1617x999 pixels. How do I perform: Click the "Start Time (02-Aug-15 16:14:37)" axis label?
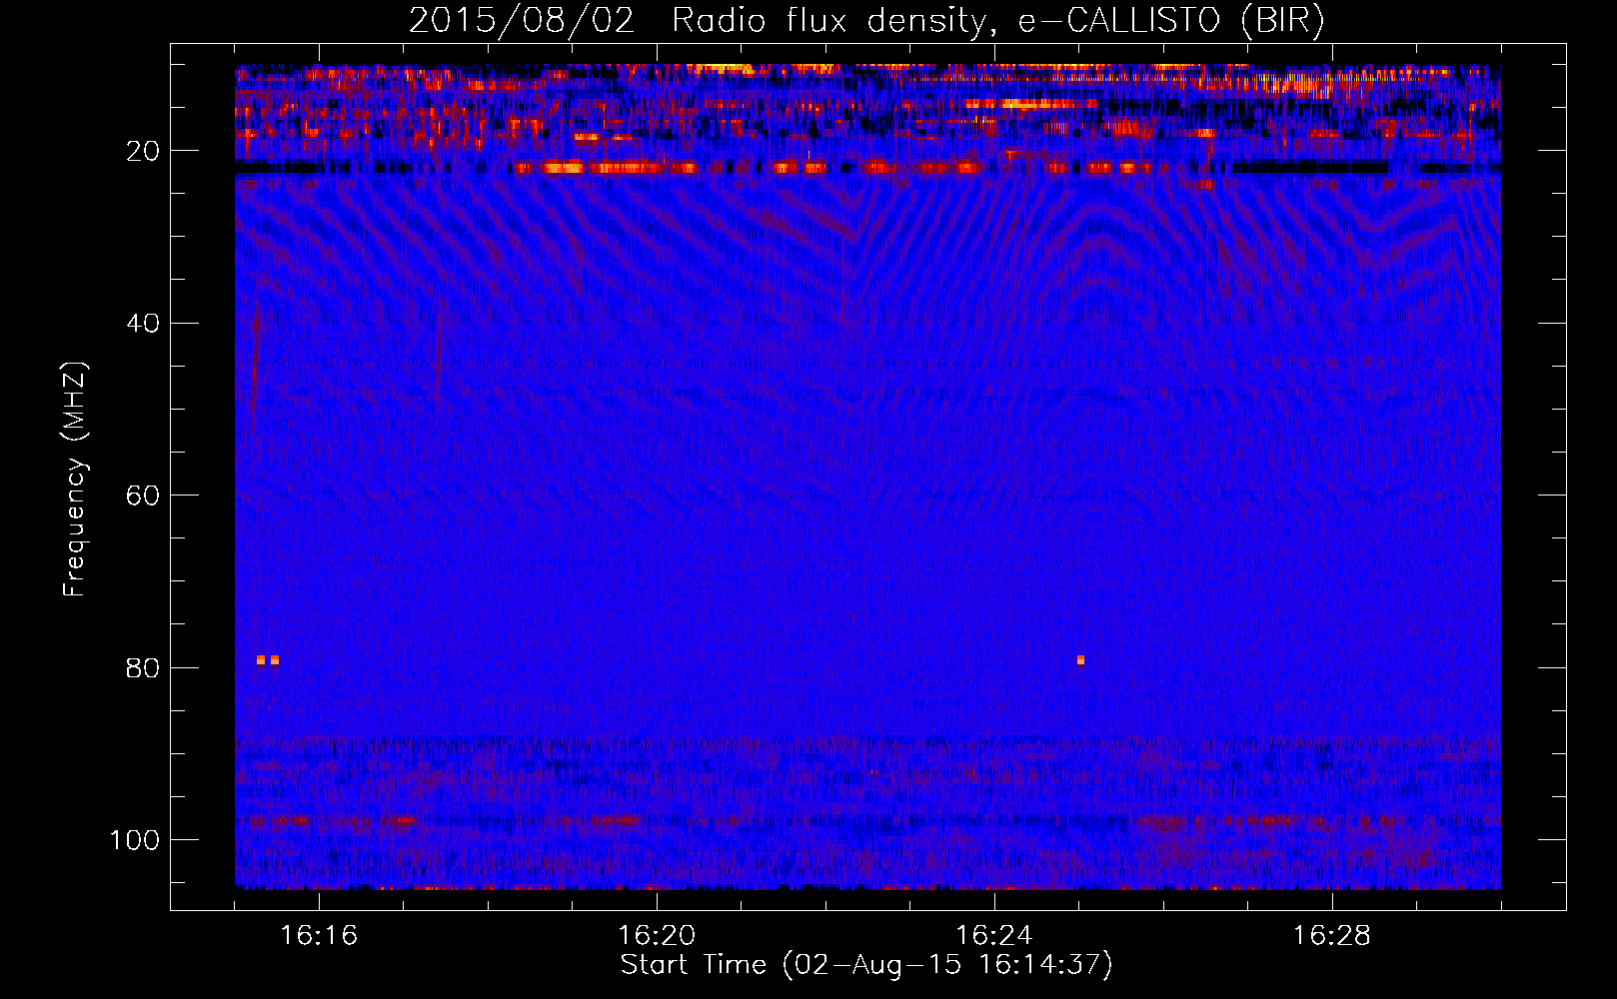click(866, 965)
